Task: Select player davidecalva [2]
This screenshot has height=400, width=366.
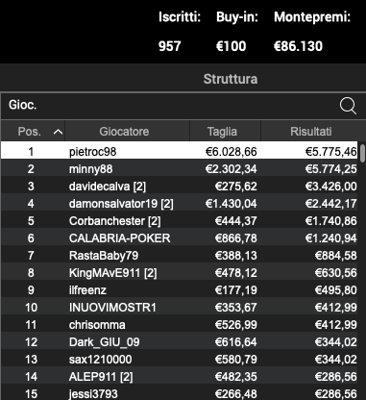Action: 108,187
